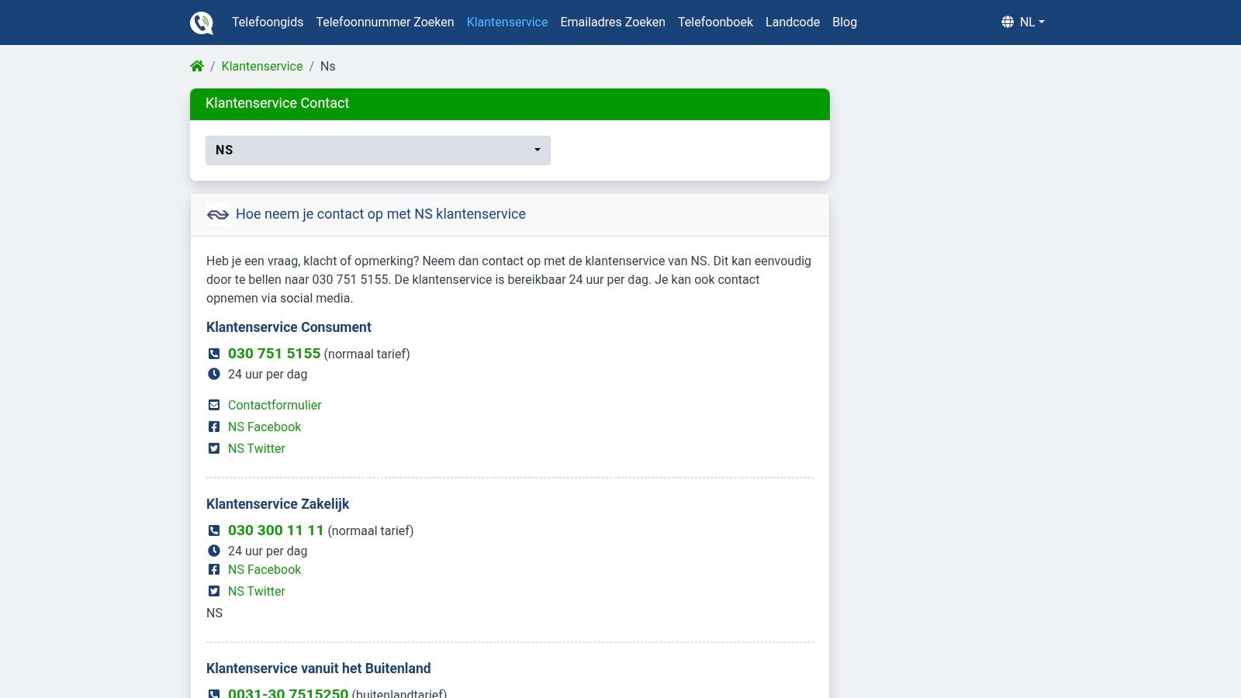Click clock icon under Klantenservice Consument

pos(214,374)
